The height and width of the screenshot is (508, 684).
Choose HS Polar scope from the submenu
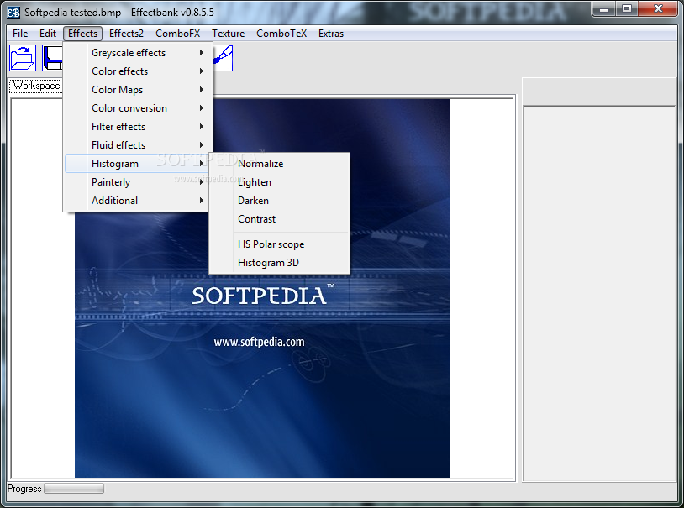pos(279,244)
